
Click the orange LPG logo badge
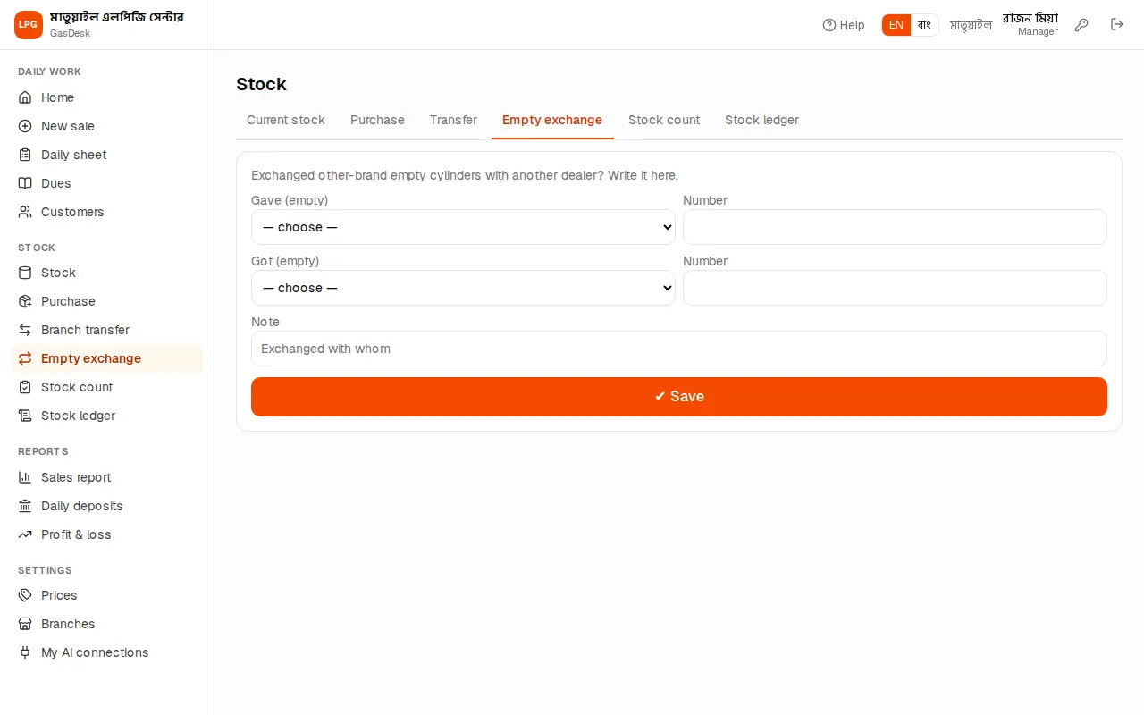[x=29, y=25]
